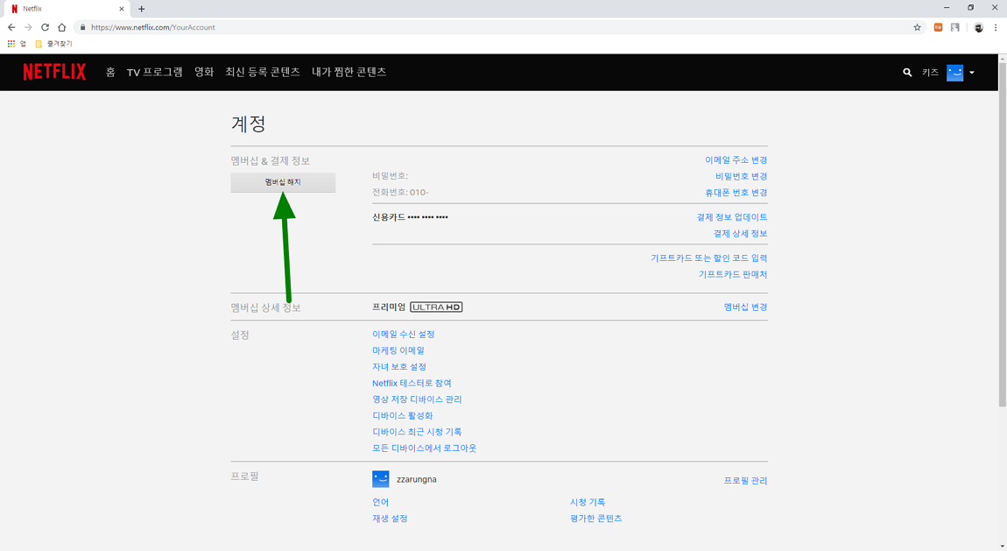Click the zzarungna profile name

(417, 480)
